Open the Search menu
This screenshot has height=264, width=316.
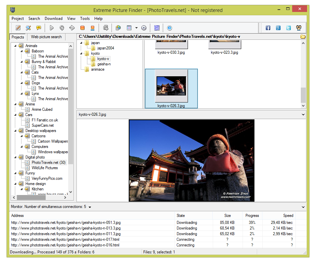34,19
